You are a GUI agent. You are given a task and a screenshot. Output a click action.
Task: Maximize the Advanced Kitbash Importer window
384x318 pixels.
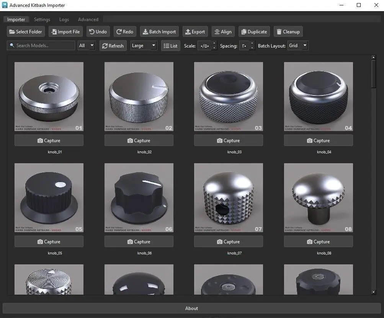point(359,5)
